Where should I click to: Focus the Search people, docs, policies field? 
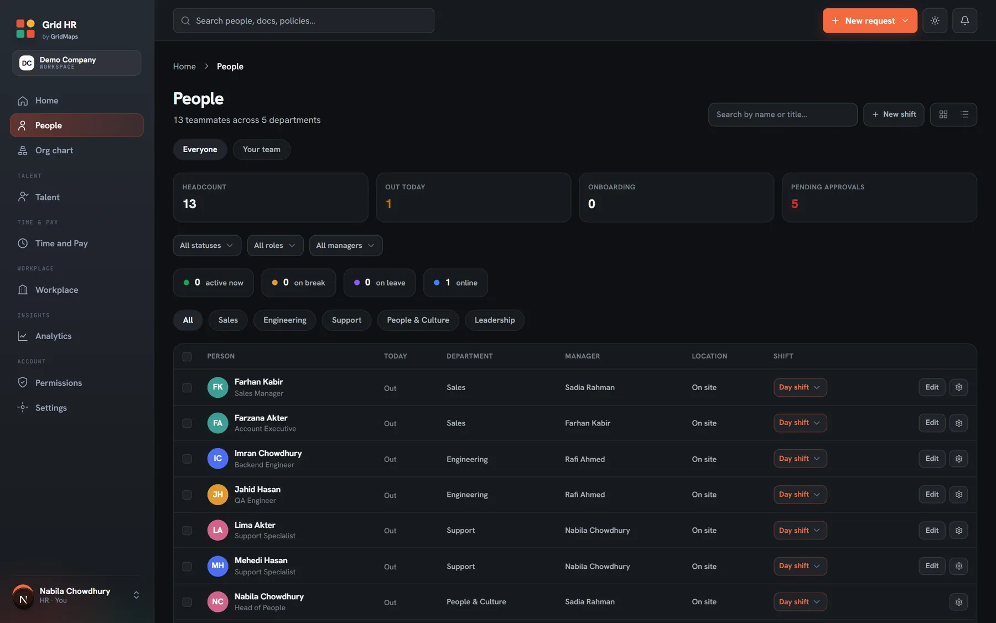click(304, 20)
